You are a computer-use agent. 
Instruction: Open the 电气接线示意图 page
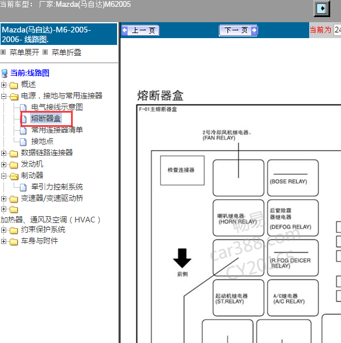tap(57, 107)
